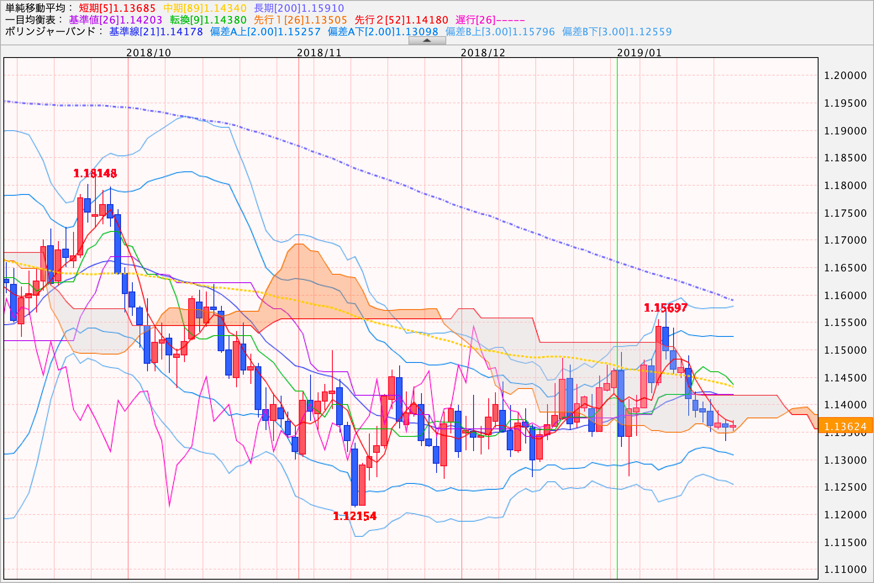This screenshot has width=874, height=583.
Task: Click the leading span 2 [52] 1.14180
Action: [401, 20]
